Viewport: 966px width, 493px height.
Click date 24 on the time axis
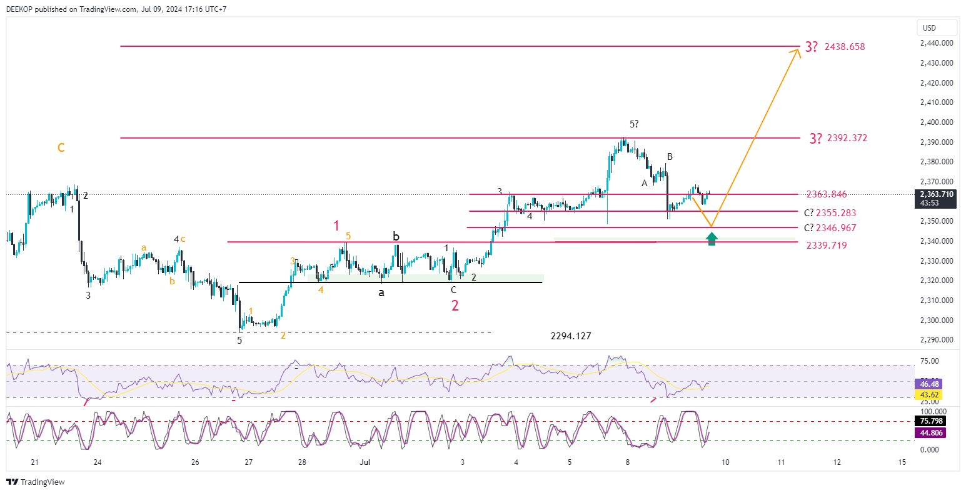(98, 462)
